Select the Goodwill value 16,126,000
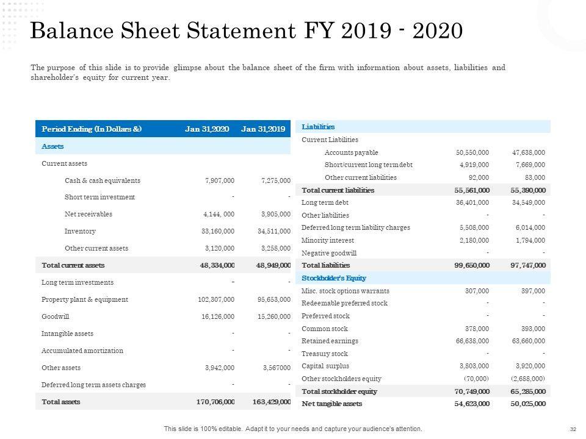Image resolution: width=586 pixels, height=439 pixels. [218, 316]
